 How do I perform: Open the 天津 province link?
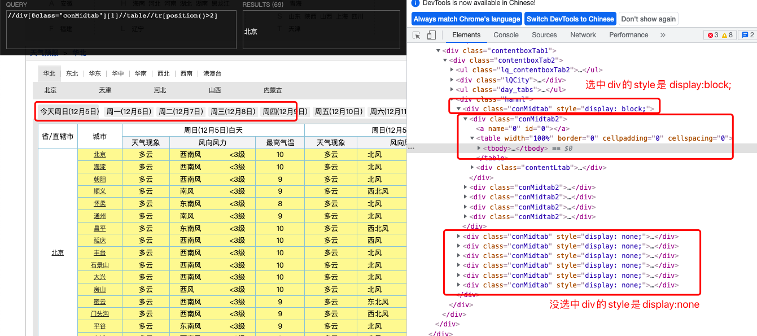tap(105, 90)
